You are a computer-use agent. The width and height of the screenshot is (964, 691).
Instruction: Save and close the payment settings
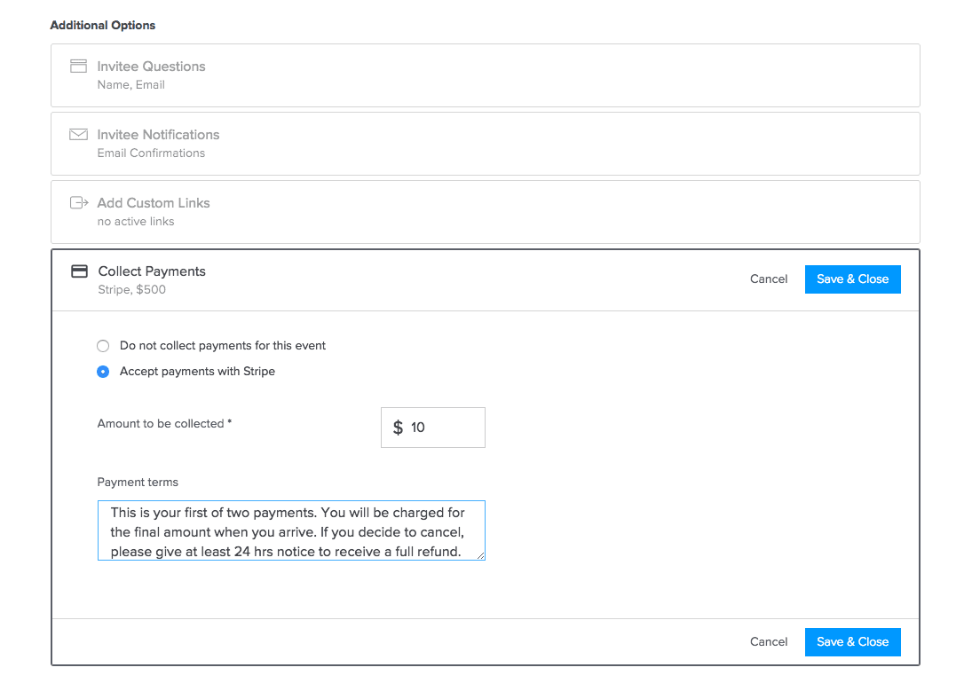[x=852, y=279]
